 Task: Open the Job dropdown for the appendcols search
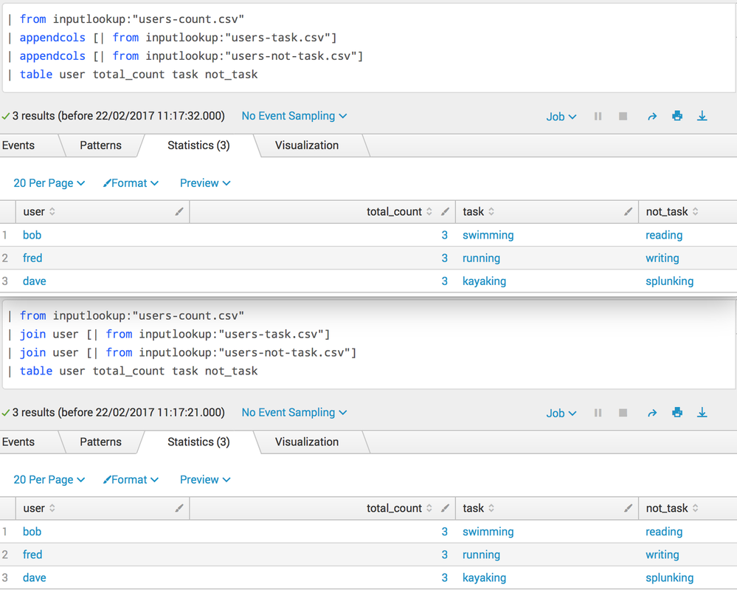561,117
